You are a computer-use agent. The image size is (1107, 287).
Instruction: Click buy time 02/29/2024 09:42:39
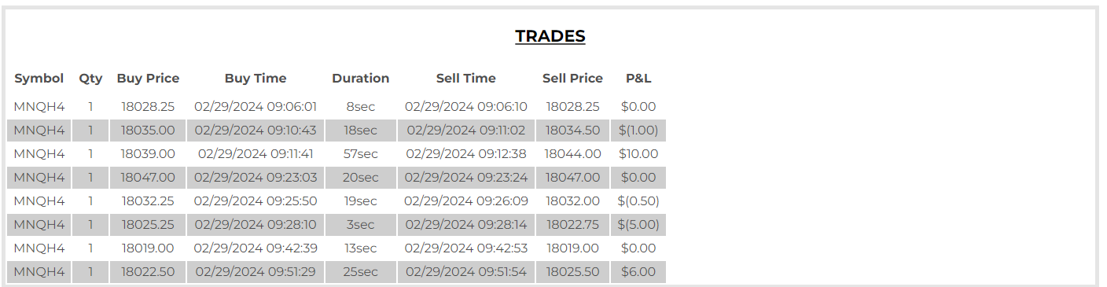point(256,248)
